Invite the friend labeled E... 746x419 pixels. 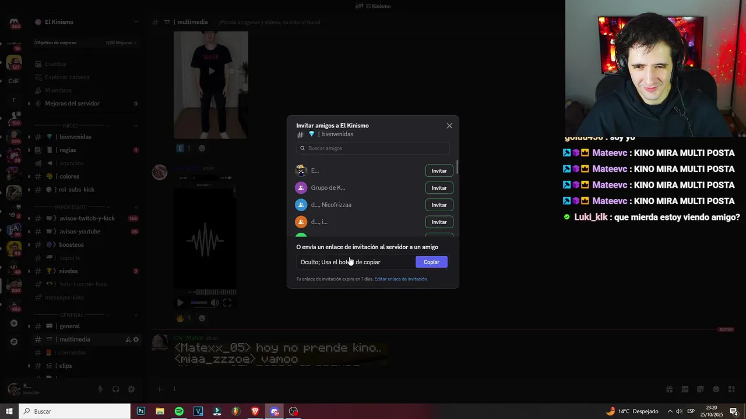pyautogui.click(x=439, y=171)
